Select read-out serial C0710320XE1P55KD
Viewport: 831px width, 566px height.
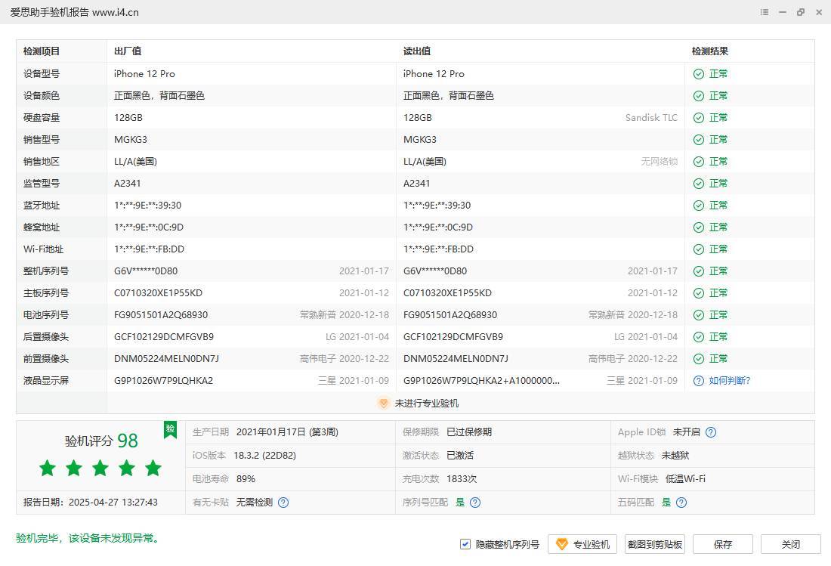click(x=447, y=293)
